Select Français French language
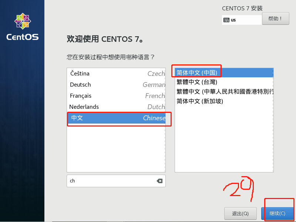The width and height of the screenshot is (296, 222). pos(116,96)
